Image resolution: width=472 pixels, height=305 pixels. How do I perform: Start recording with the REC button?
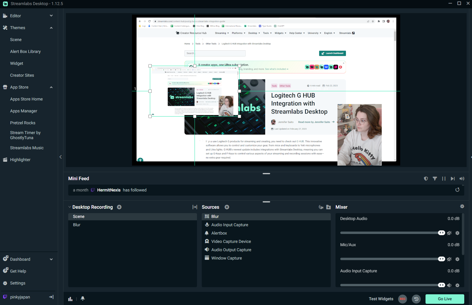point(403,299)
